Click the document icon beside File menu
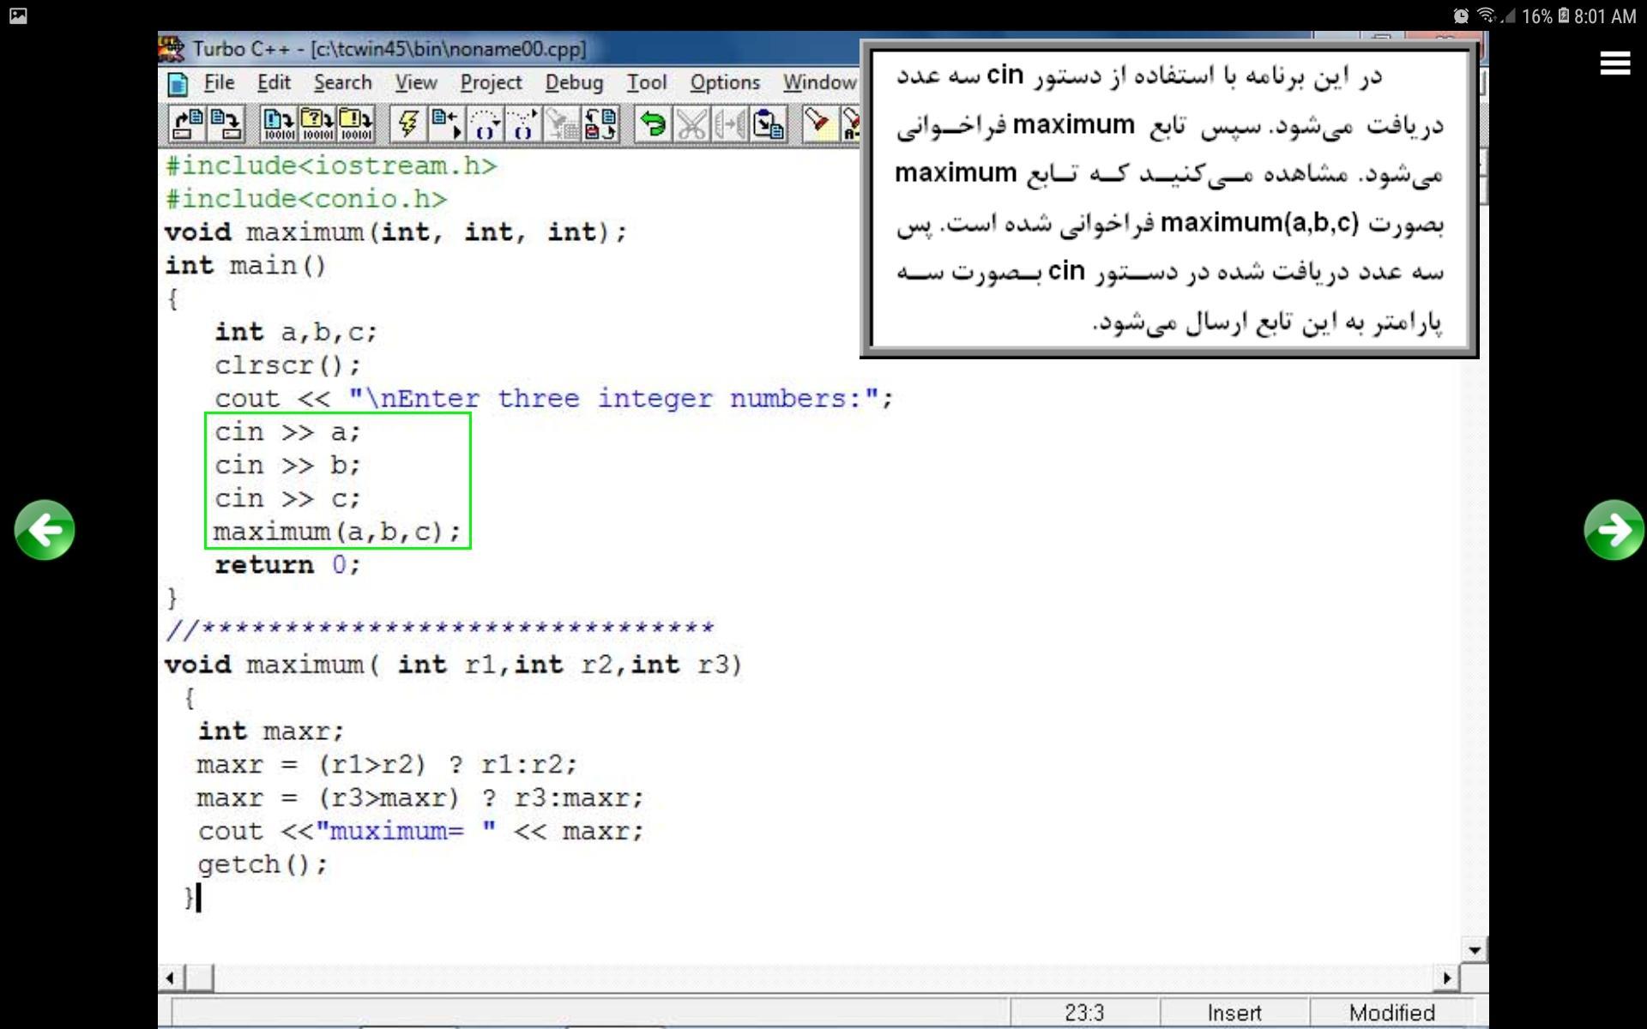Screen dimensions: 1647x1029 pos(178,84)
